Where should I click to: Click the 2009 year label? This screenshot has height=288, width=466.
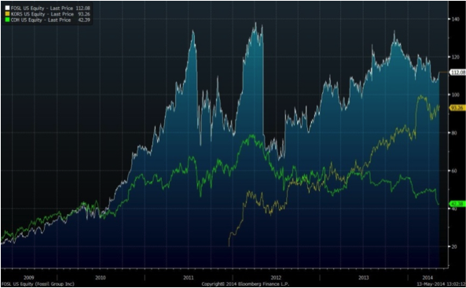click(29, 278)
